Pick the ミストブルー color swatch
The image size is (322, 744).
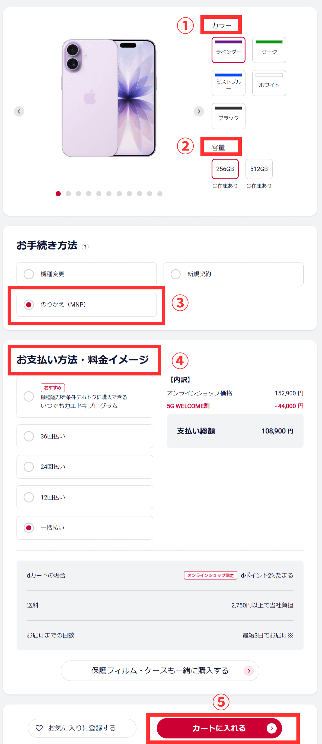pyautogui.click(x=228, y=83)
